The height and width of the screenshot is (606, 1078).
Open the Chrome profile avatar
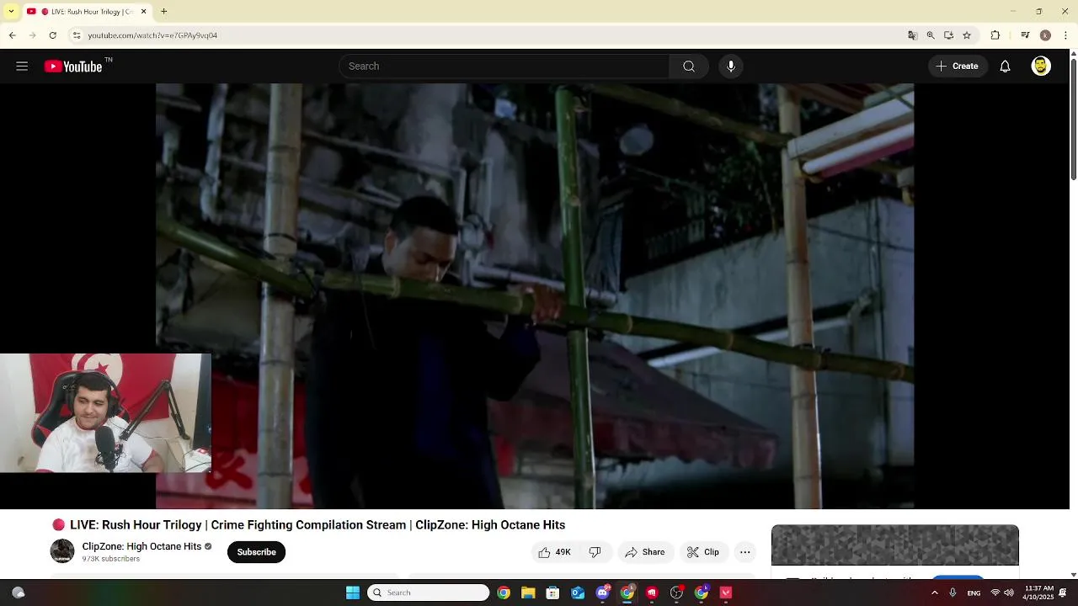pyautogui.click(x=1045, y=35)
